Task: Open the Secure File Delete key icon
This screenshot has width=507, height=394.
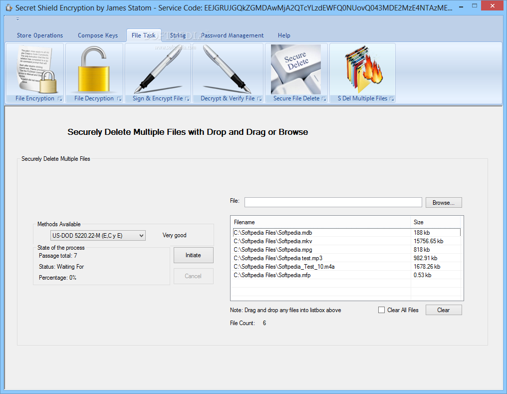Action: 296,69
